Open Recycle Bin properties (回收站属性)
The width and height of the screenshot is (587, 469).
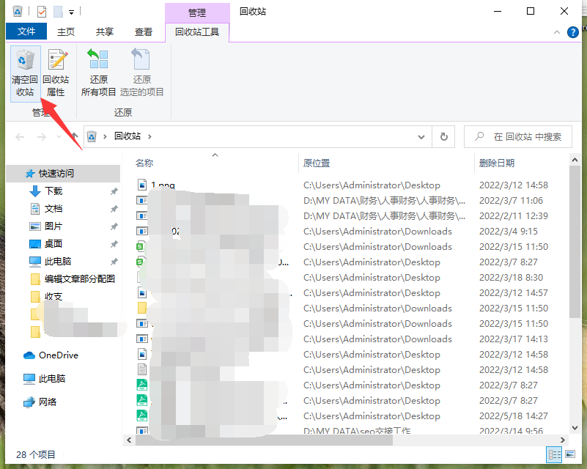tap(56, 73)
